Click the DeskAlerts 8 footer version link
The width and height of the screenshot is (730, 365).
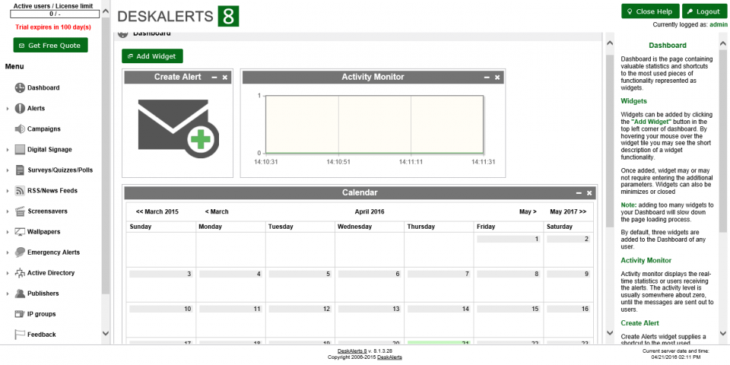tap(352, 351)
